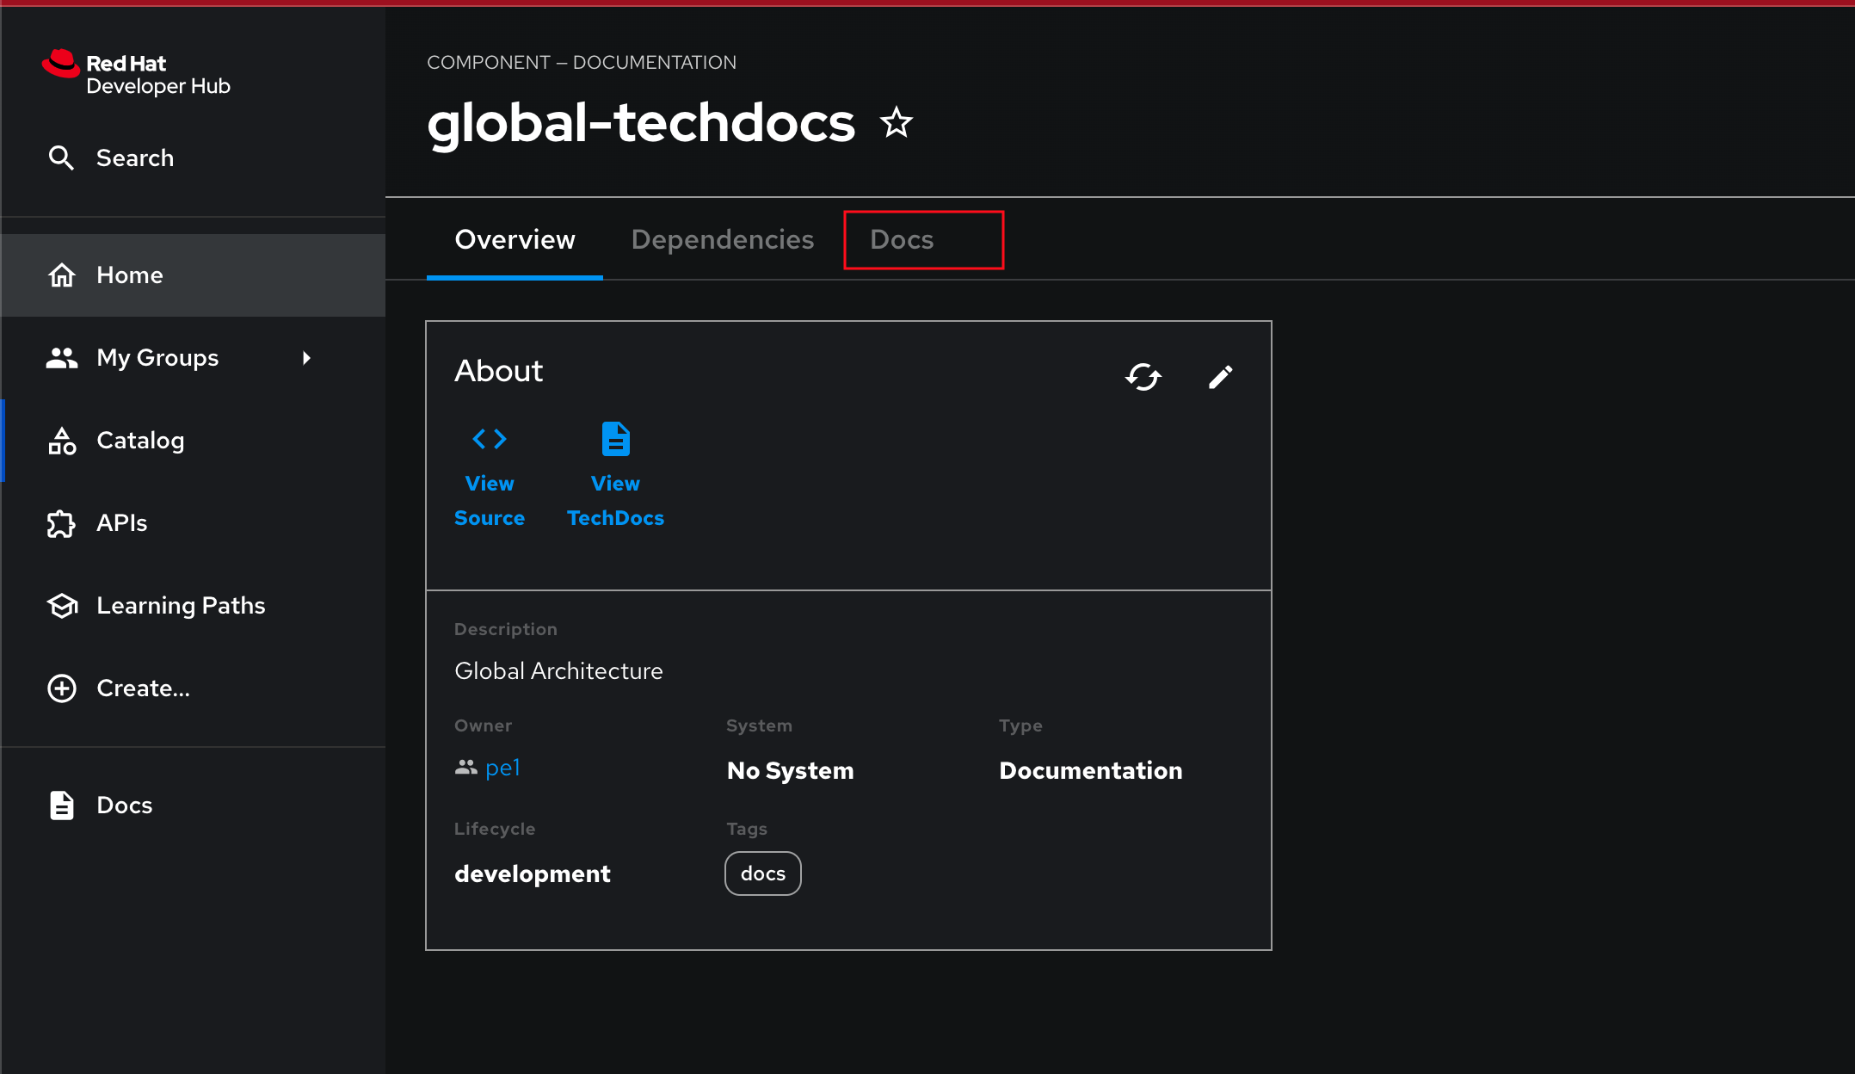Image resolution: width=1855 pixels, height=1074 pixels.
Task: Click the COMPONENT — DOCUMENTATION breadcrumb text
Action: tap(582, 62)
